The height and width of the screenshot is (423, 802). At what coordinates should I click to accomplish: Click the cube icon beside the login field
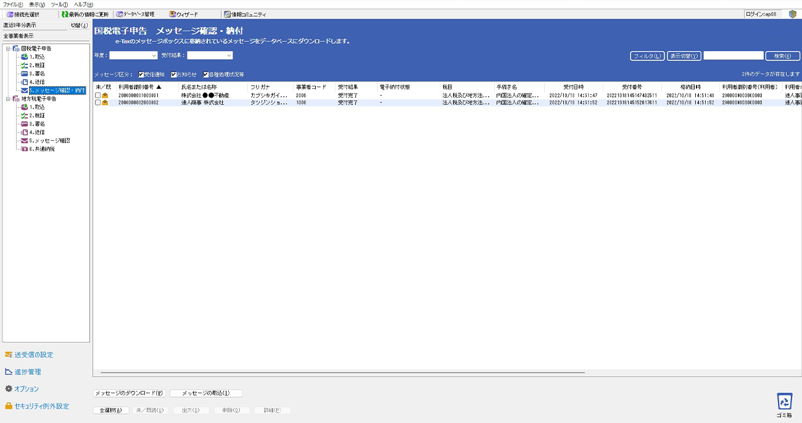coord(793,14)
